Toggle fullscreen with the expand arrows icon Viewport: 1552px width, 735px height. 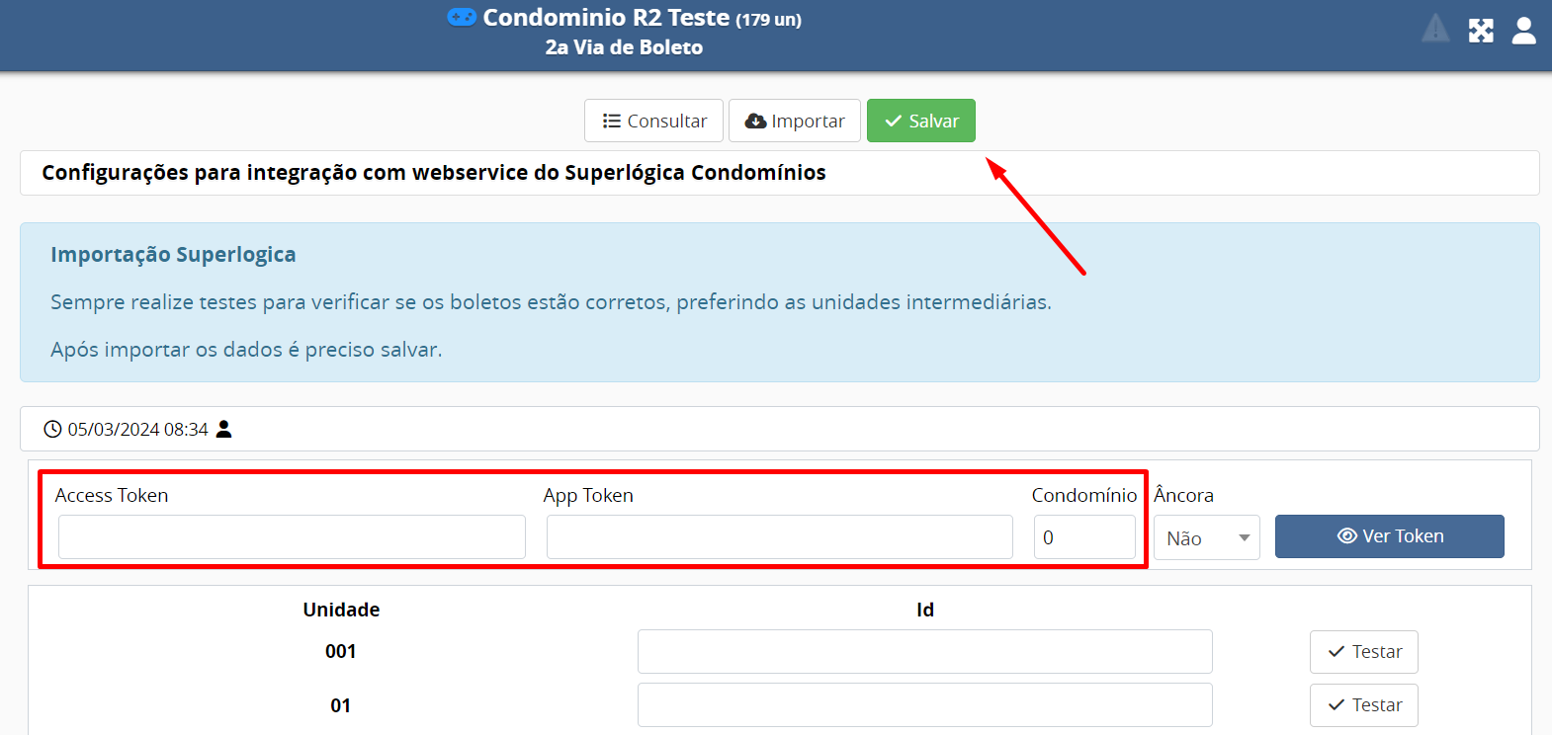1481,31
